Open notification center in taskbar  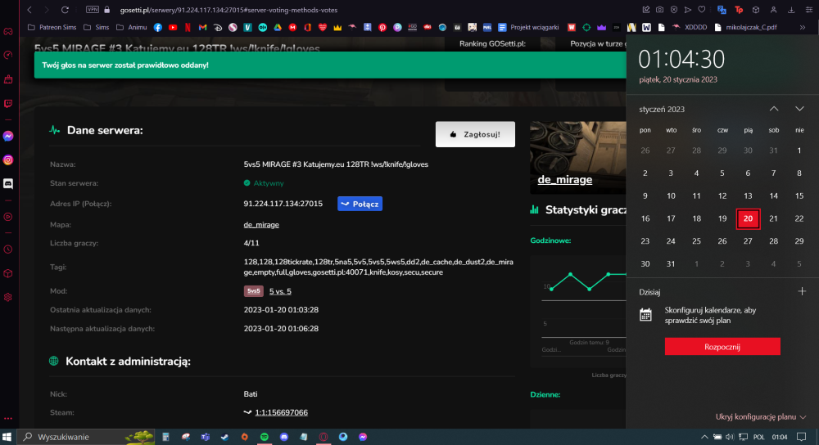(x=802, y=437)
